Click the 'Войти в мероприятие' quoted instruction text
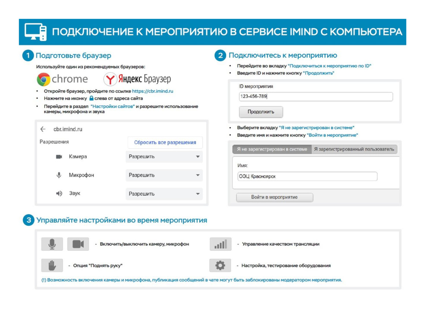The width and height of the screenshot is (442, 312). (332, 135)
